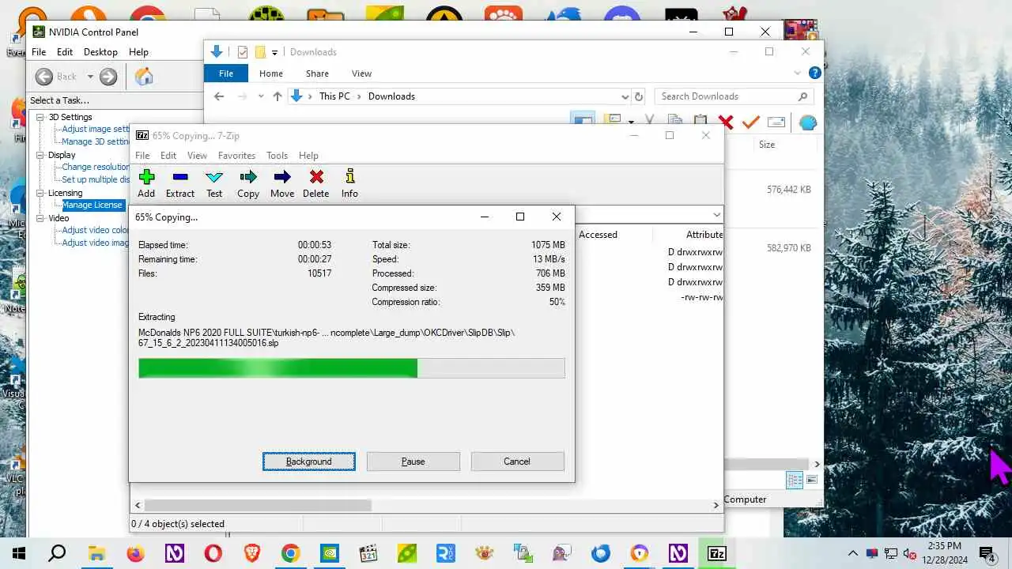Select Manage License in NVIDIA tree
The image size is (1012, 569).
(x=93, y=205)
